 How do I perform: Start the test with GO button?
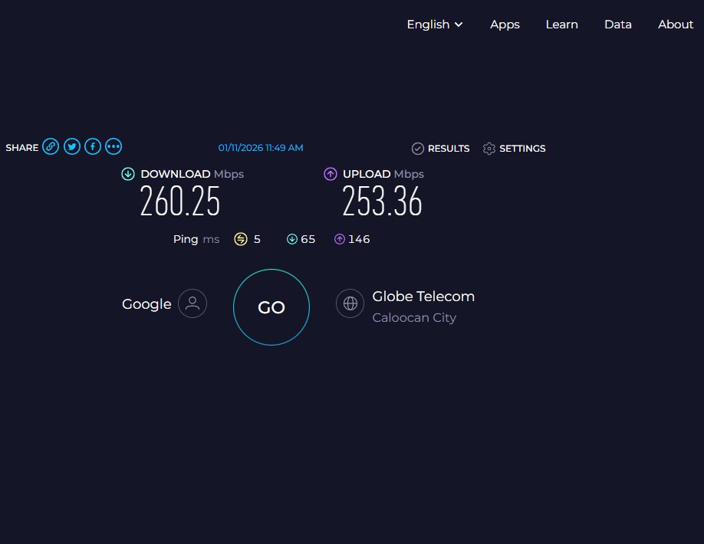click(271, 307)
